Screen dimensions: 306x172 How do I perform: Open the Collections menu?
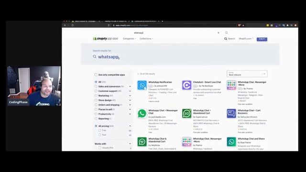[146, 39]
